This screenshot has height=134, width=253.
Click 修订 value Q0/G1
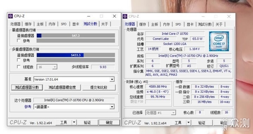pyautogui.click(x=224, y=66)
